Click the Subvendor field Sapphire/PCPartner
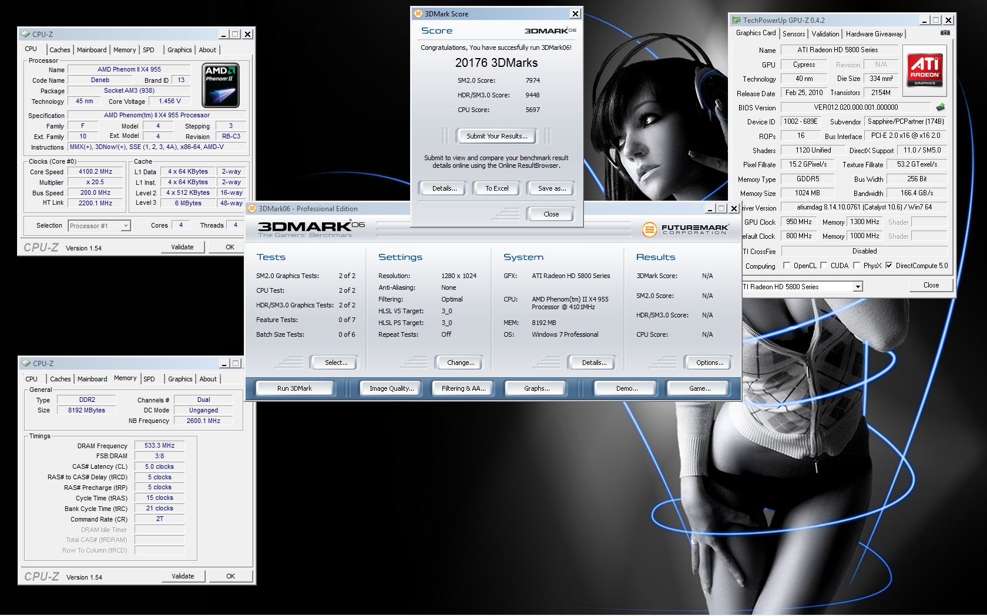The width and height of the screenshot is (987, 616). (905, 121)
